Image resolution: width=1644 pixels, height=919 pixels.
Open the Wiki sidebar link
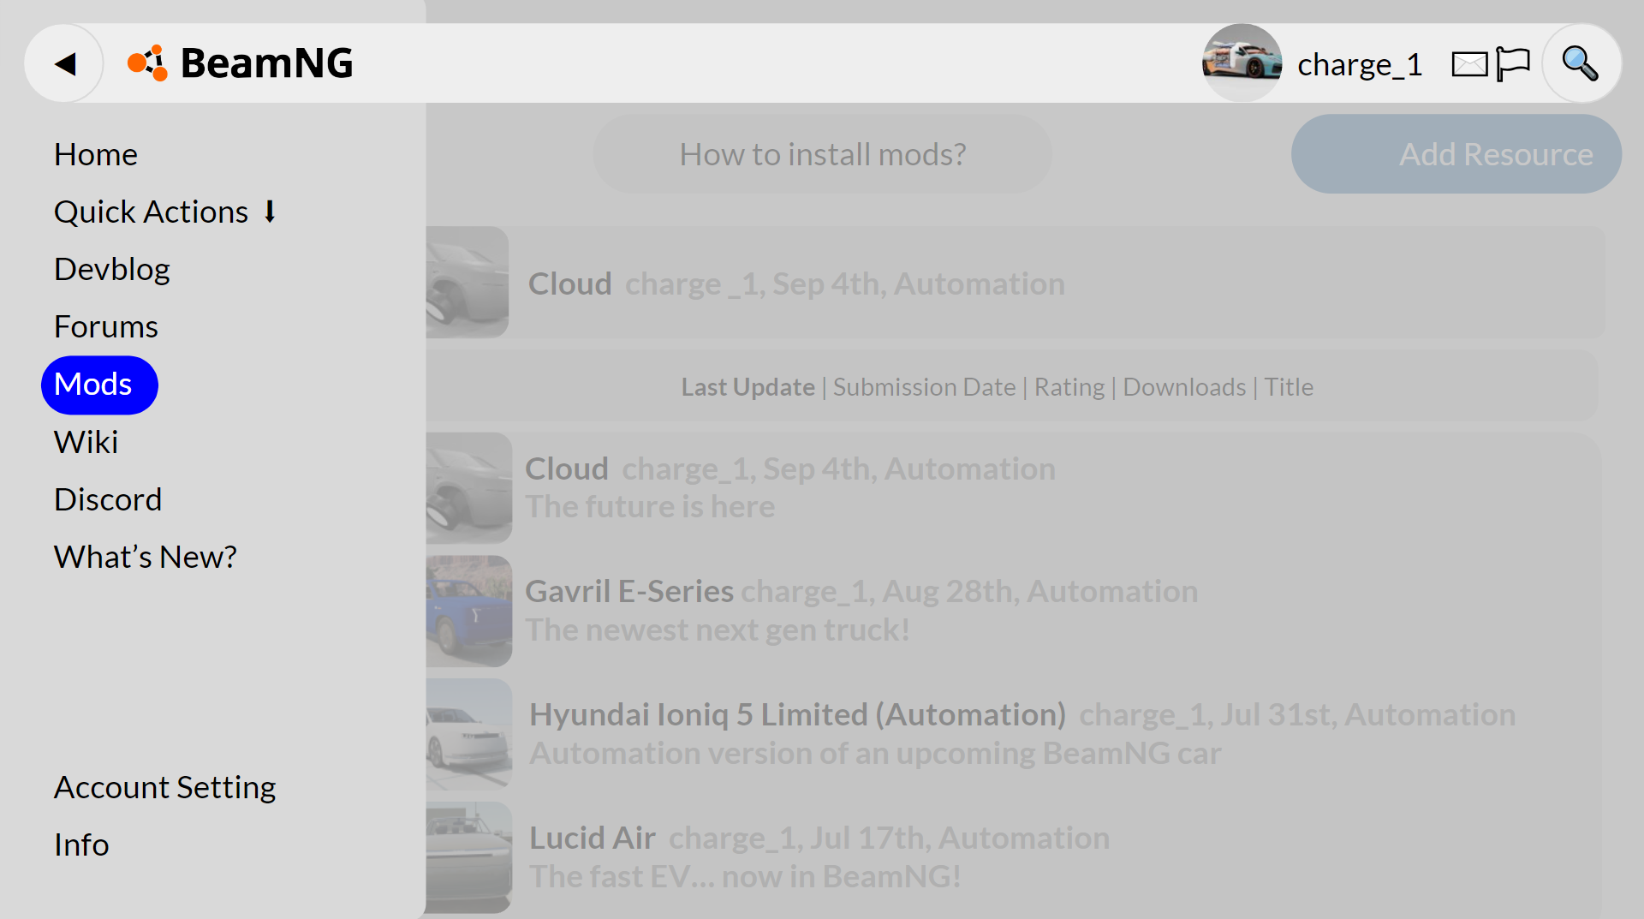tap(86, 442)
